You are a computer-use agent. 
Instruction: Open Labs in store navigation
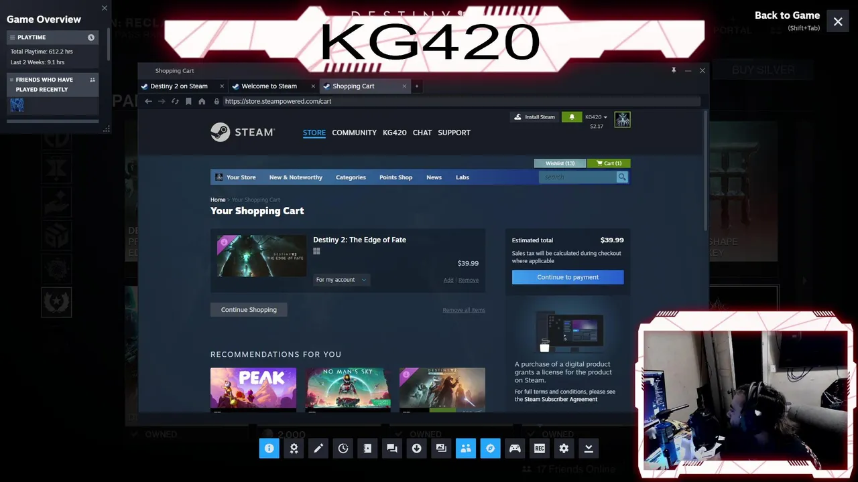(x=463, y=177)
